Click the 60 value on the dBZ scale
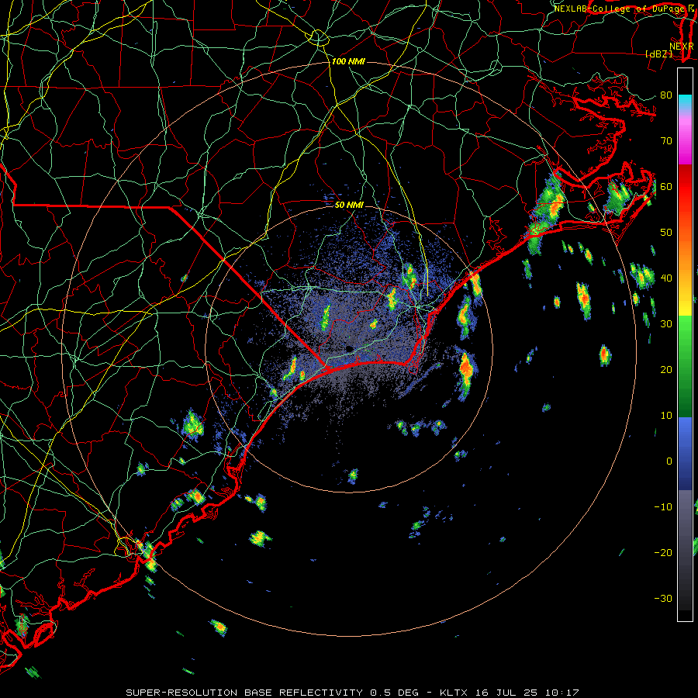Image resolution: width=698 pixels, height=698 pixels. coord(666,186)
